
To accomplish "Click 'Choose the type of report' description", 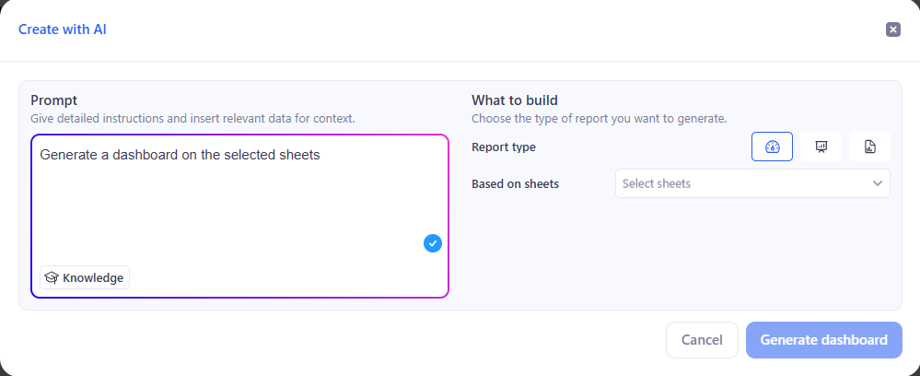I will point(599,118).
